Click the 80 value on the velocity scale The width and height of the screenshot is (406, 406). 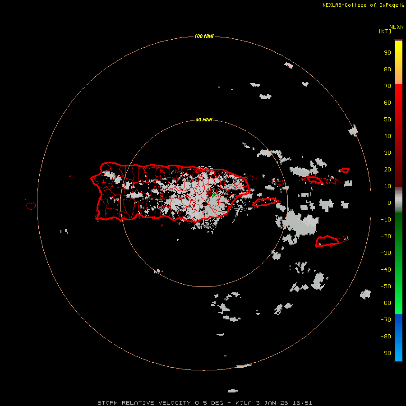click(x=388, y=69)
